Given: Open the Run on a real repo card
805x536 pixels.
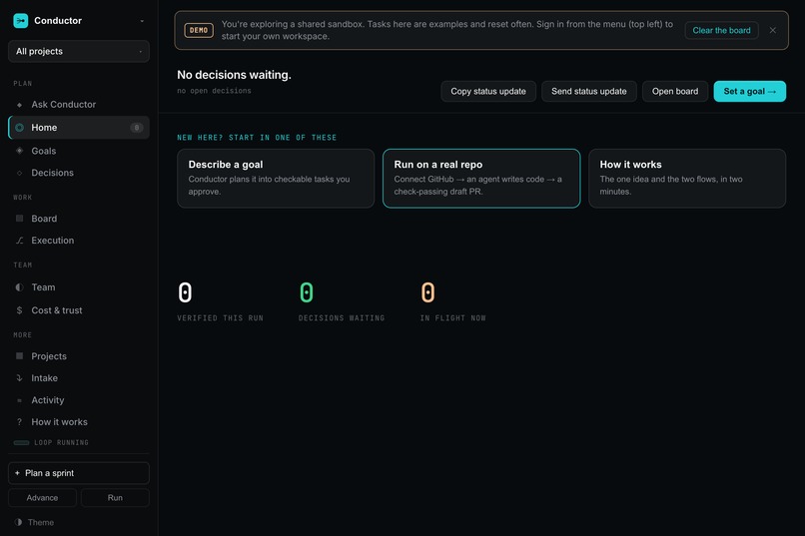Looking at the screenshot, I should point(481,179).
